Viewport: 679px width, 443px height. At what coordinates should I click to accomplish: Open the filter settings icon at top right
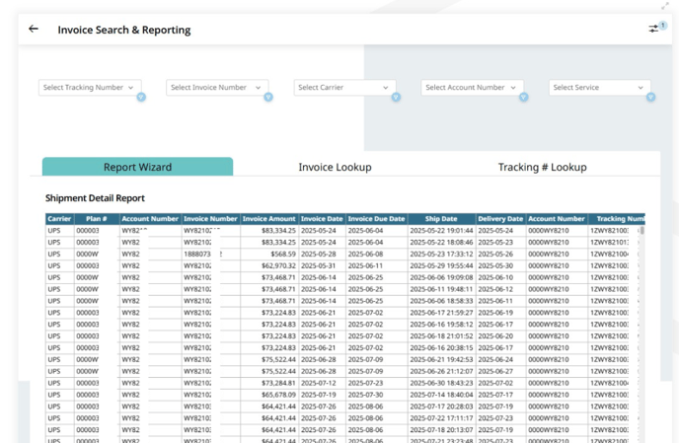[x=653, y=30]
